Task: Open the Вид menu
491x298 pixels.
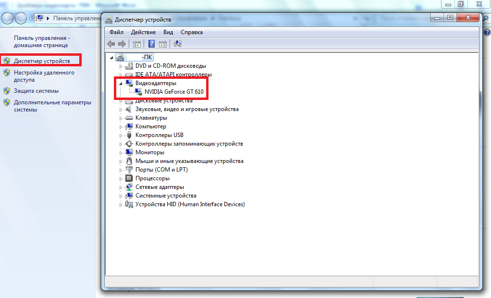Action: [x=168, y=32]
